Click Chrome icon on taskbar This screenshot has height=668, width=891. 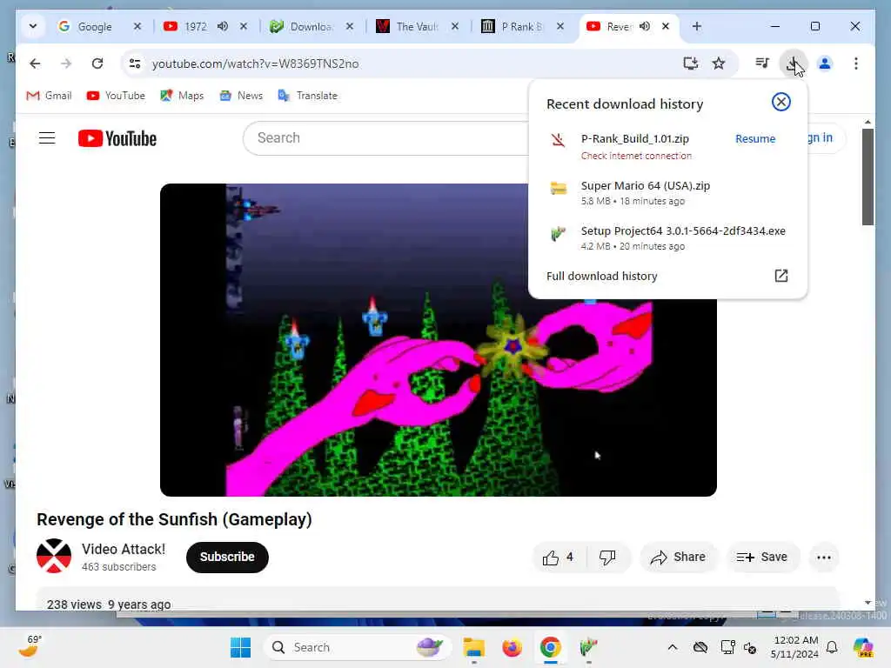(550, 647)
